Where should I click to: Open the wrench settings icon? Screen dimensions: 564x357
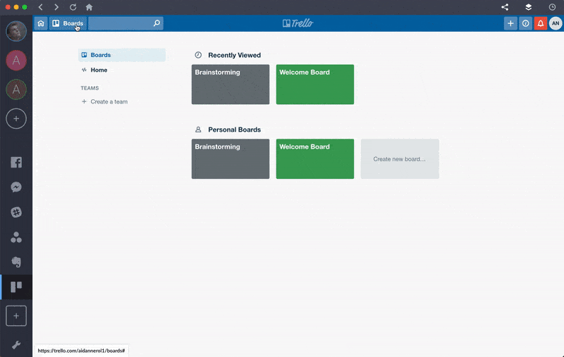(x=16, y=345)
